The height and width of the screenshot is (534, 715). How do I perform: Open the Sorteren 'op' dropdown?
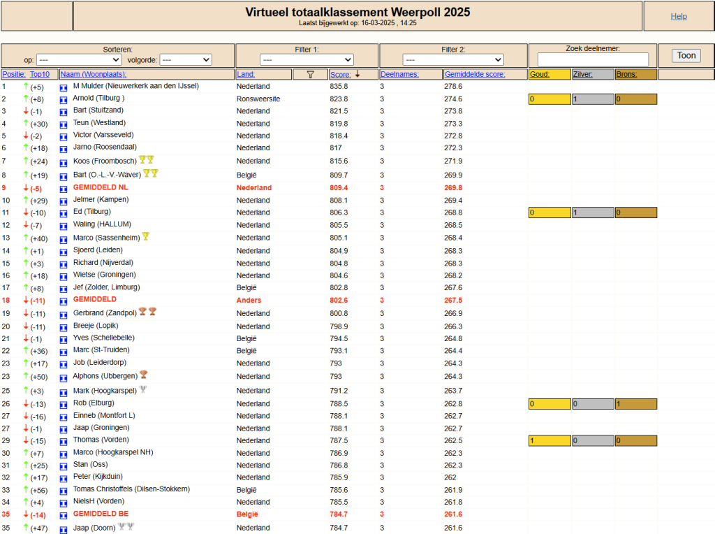(x=79, y=60)
